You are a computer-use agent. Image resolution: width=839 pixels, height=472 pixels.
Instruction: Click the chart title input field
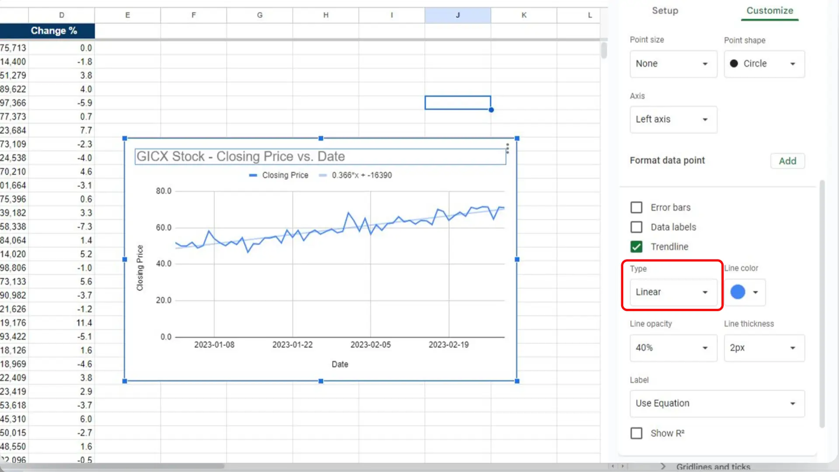click(x=320, y=156)
